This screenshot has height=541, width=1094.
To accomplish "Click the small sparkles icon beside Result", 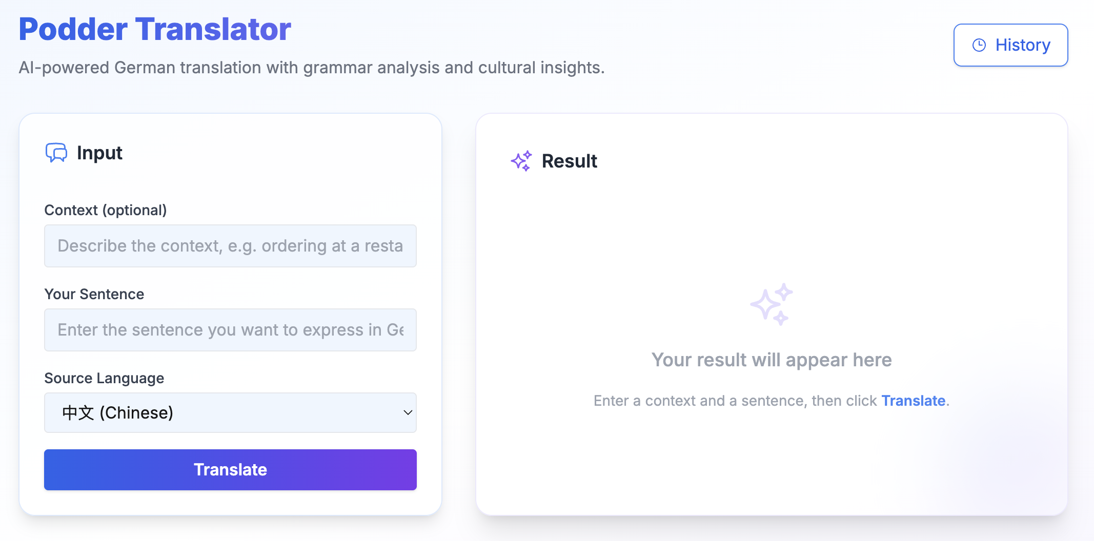I will click(521, 161).
